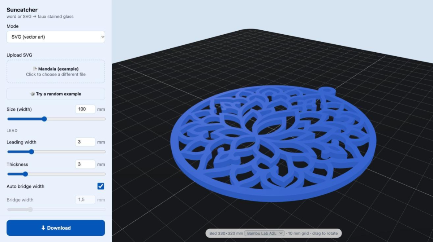
Task: Click the Try a random example button
Action: (56, 94)
